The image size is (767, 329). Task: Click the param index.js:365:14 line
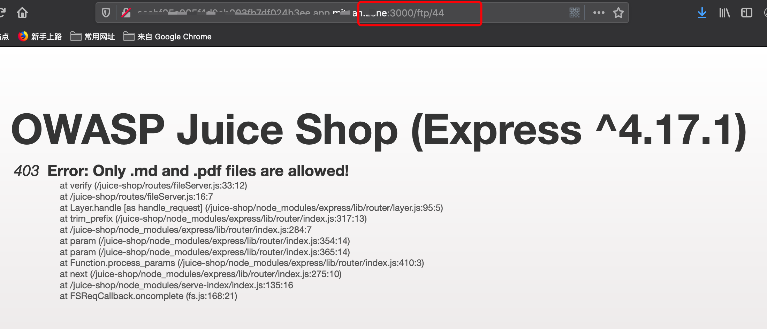click(x=205, y=252)
